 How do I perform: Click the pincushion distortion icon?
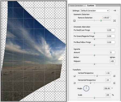point(115,21)
